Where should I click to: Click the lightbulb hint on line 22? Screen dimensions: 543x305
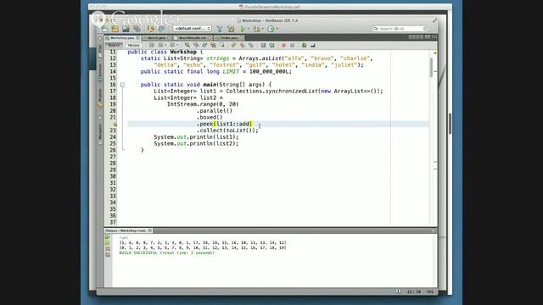click(115, 124)
